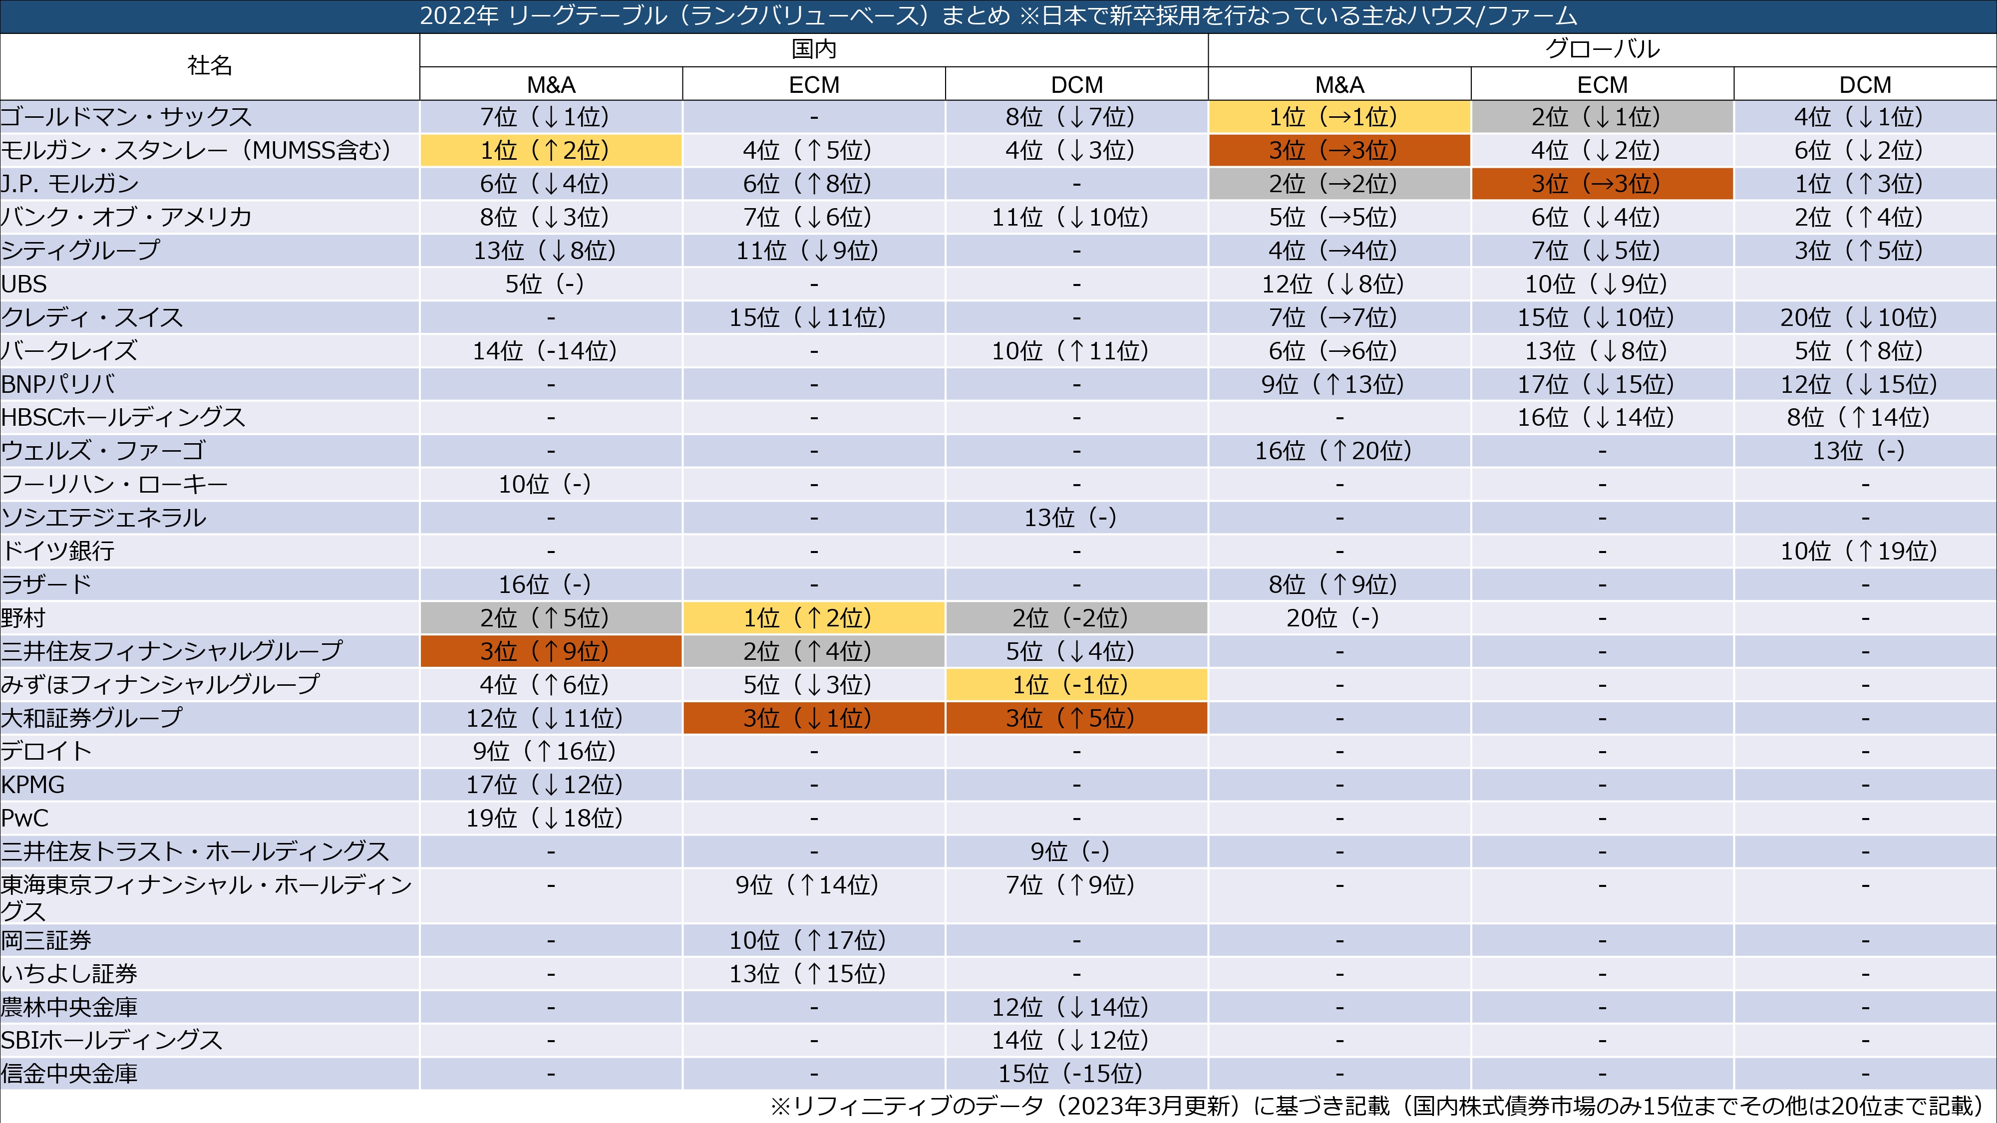Click the みずほフィナンシャルグループ row label
The width and height of the screenshot is (1997, 1123).
tap(160, 685)
